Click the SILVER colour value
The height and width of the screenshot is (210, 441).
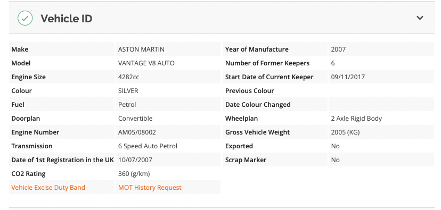[x=128, y=91]
